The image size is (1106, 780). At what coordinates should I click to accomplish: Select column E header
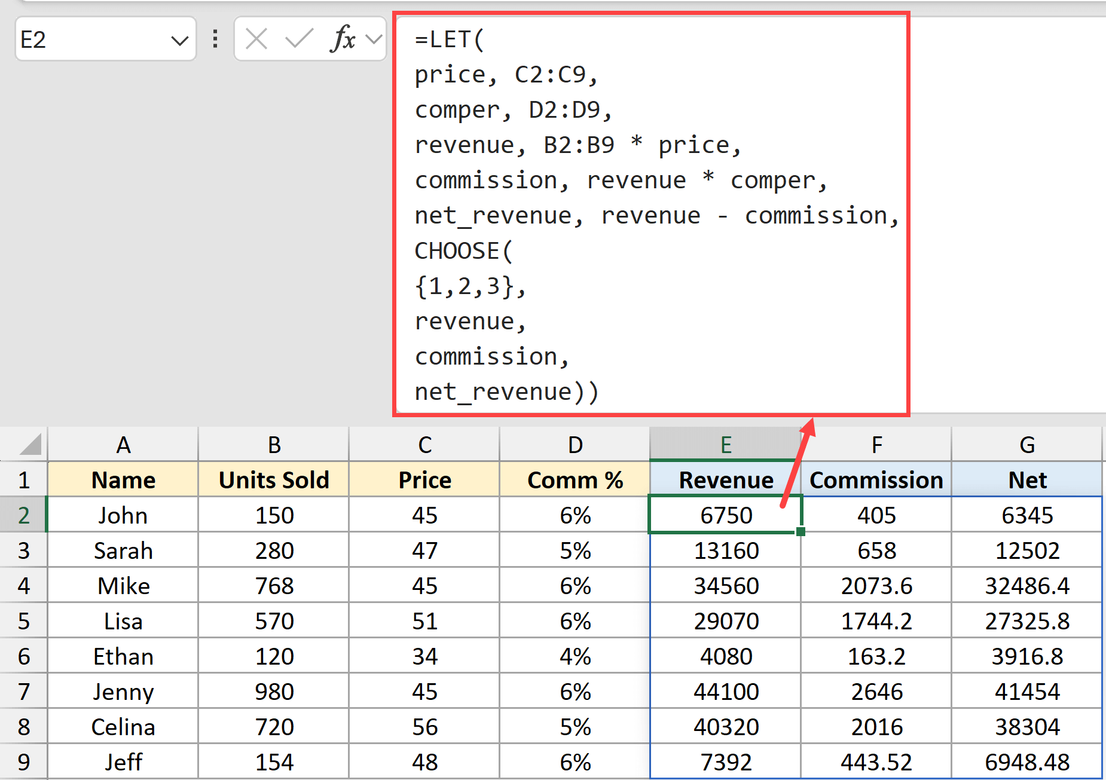[x=726, y=444]
